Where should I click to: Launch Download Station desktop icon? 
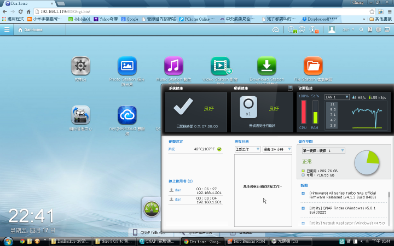(266, 66)
